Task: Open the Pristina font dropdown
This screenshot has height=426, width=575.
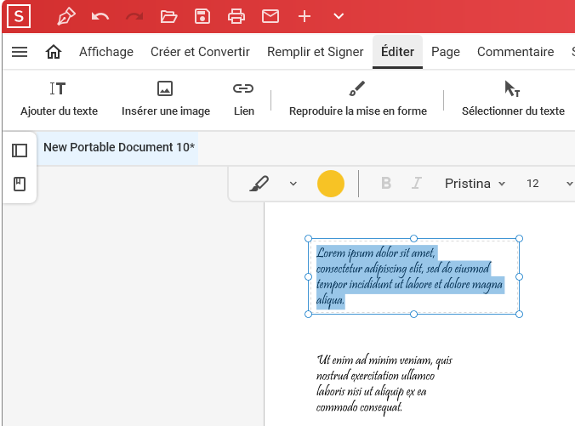Action: coord(475,184)
